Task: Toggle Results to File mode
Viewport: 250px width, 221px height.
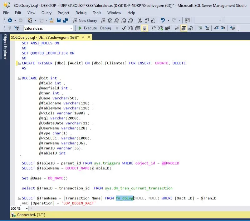Action: pyautogui.click(x=191, y=28)
